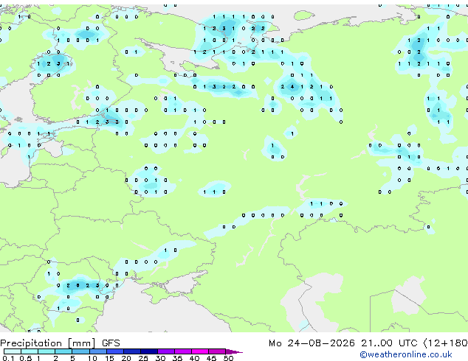Click the over-50 arrow tip of legend
Image resolution: width=468 pixels, height=361 pixels.
click(x=234, y=352)
